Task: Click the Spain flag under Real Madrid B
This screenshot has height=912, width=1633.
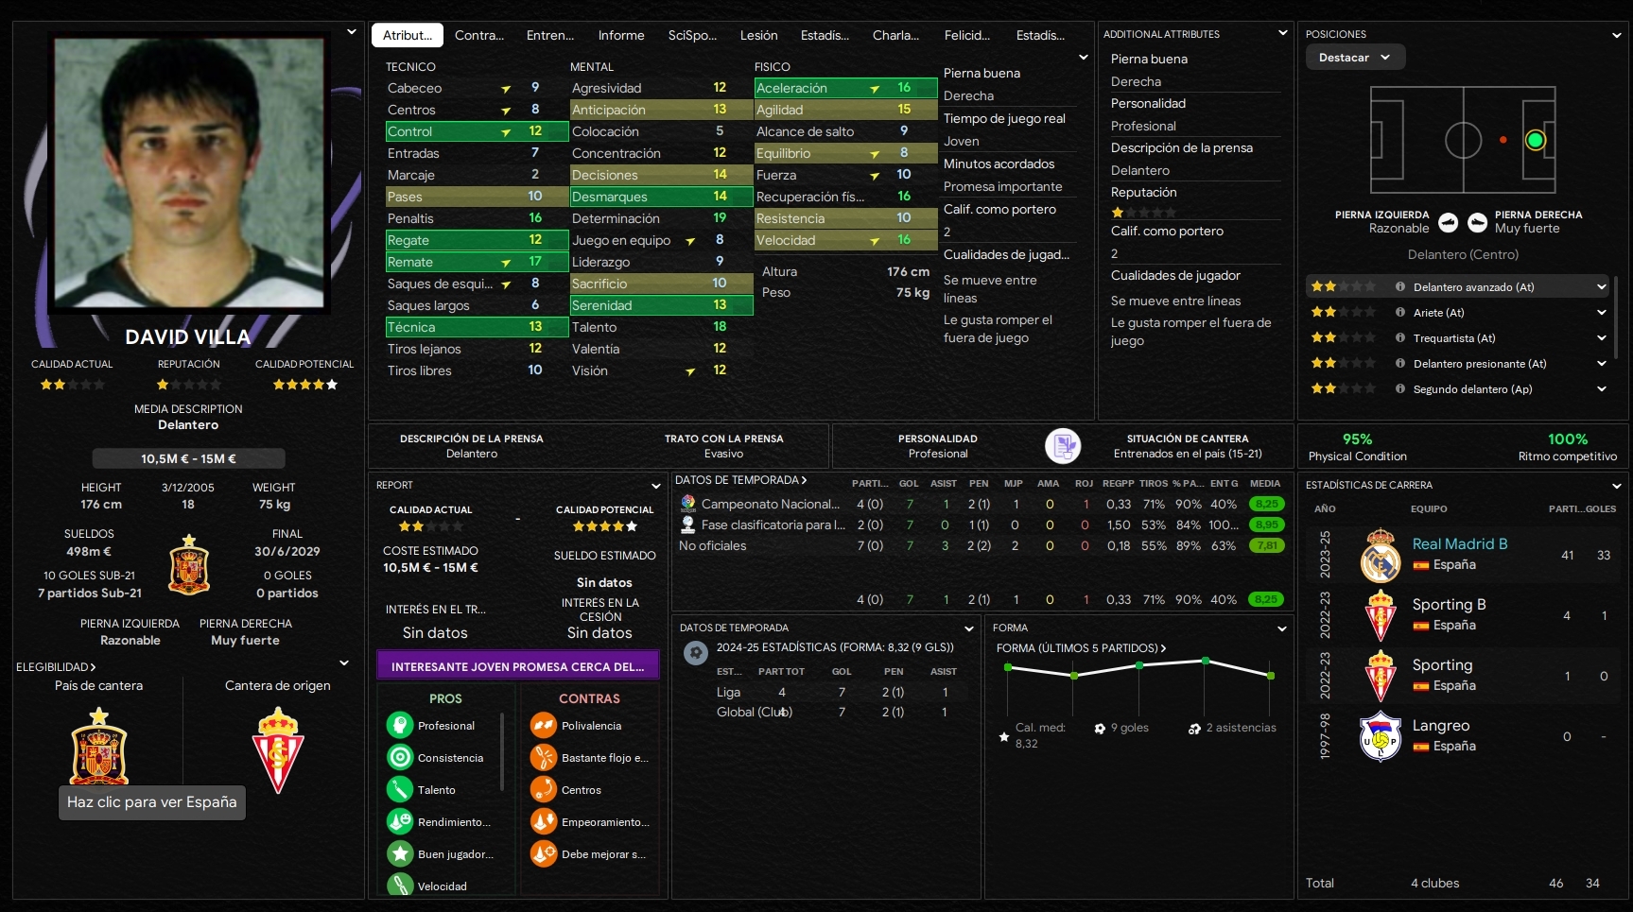Action: pos(1420,565)
